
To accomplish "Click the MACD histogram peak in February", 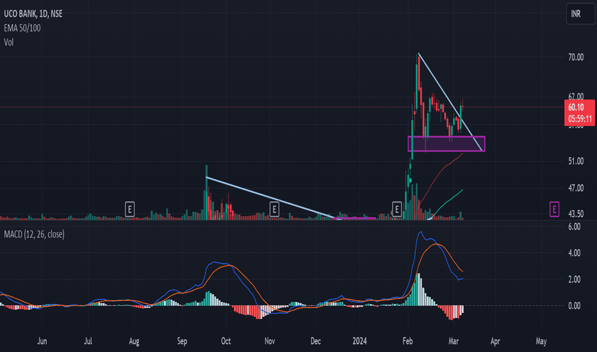I will [418, 289].
